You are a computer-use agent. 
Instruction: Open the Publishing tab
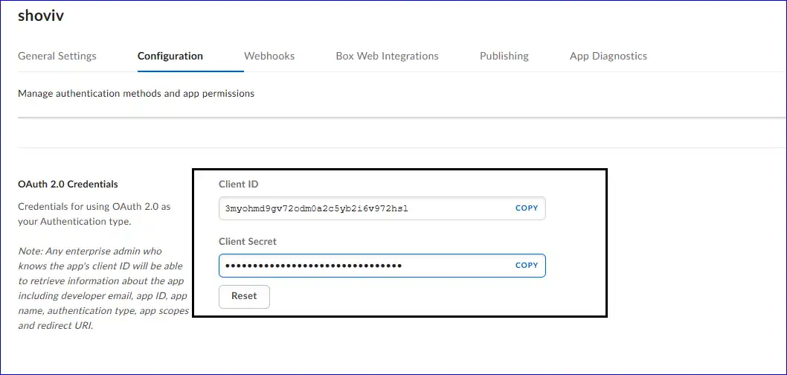pos(504,56)
